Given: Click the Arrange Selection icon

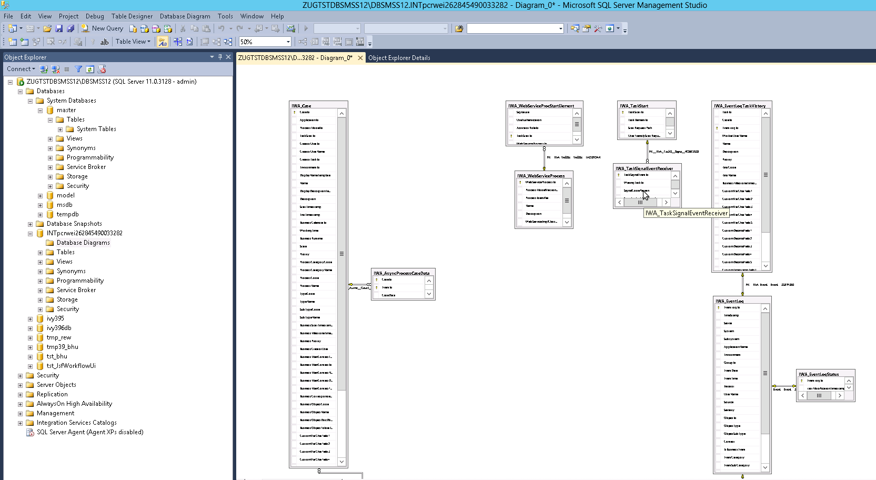Looking at the screenshot, I should [216, 42].
